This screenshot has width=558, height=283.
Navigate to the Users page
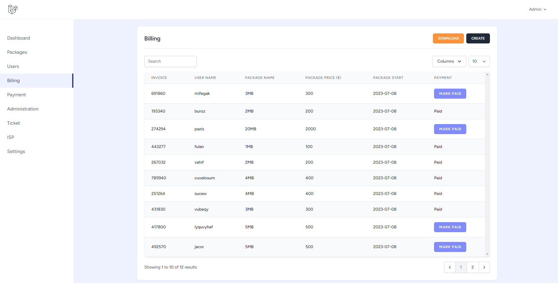coord(13,66)
